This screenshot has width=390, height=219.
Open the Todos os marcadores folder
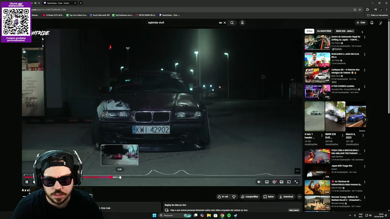378,15
